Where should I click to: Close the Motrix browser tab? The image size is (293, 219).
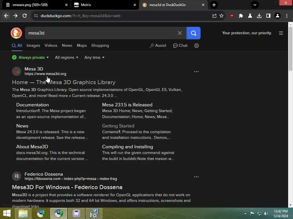coord(135,5)
